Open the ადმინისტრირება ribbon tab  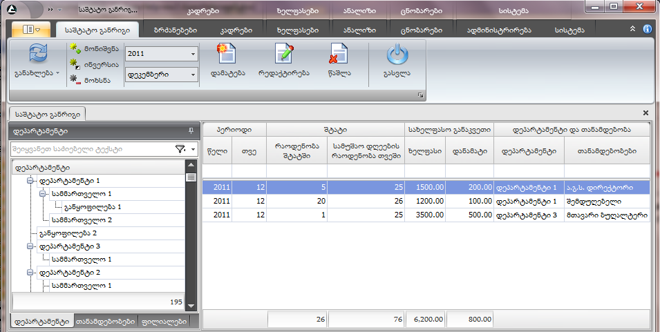coord(498,30)
